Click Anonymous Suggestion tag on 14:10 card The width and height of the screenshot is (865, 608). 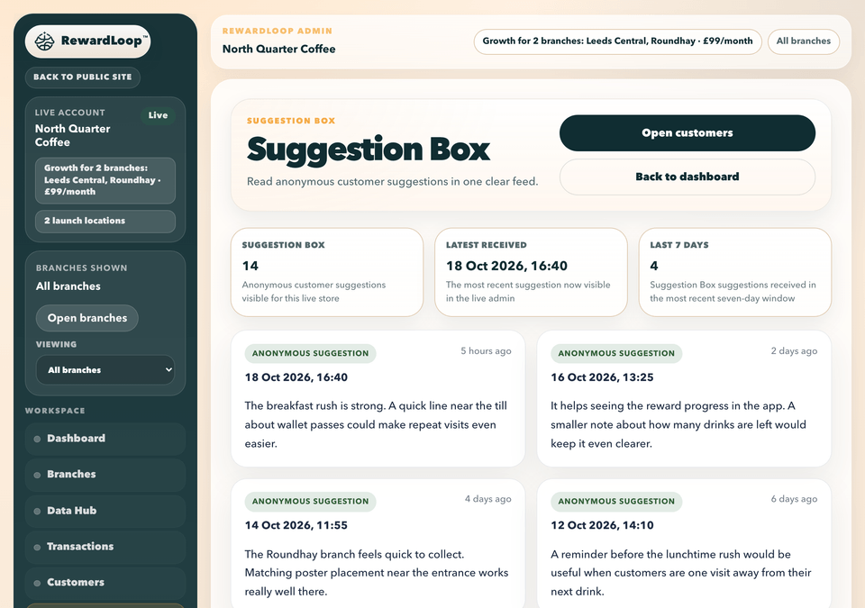pyautogui.click(x=616, y=501)
